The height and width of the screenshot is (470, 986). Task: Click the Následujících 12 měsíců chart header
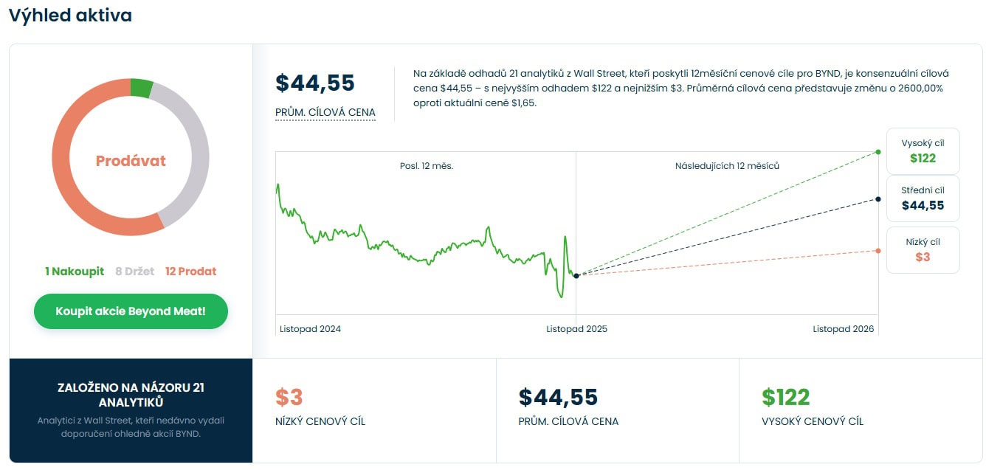[727, 166]
